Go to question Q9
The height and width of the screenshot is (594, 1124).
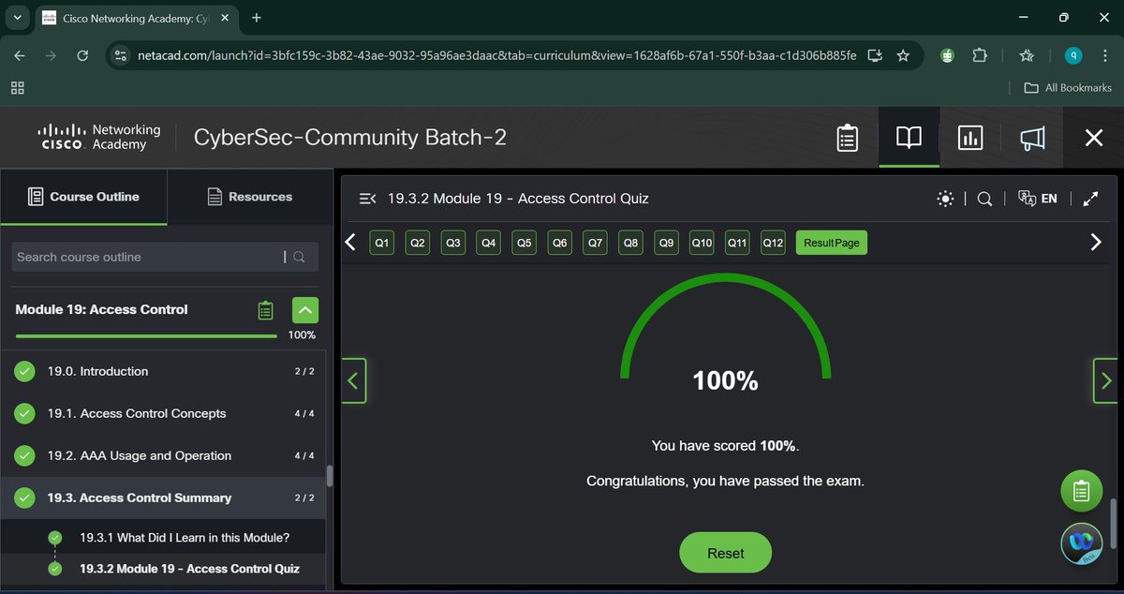click(x=667, y=243)
